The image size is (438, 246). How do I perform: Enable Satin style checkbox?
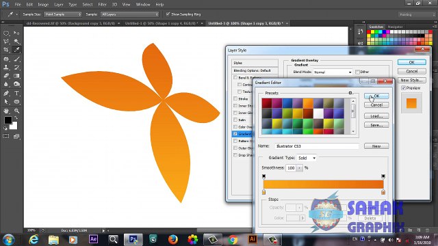click(x=235, y=120)
